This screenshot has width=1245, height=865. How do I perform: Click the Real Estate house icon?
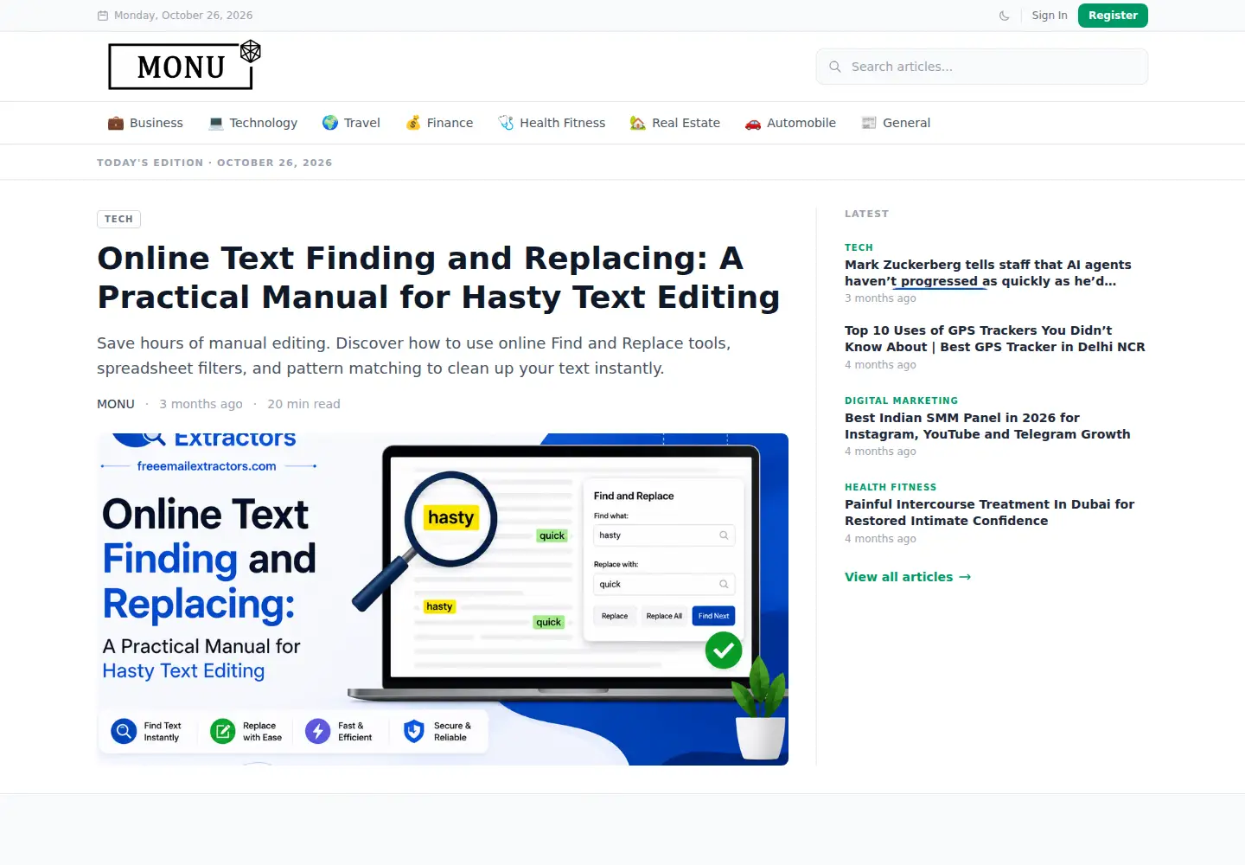(638, 123)
